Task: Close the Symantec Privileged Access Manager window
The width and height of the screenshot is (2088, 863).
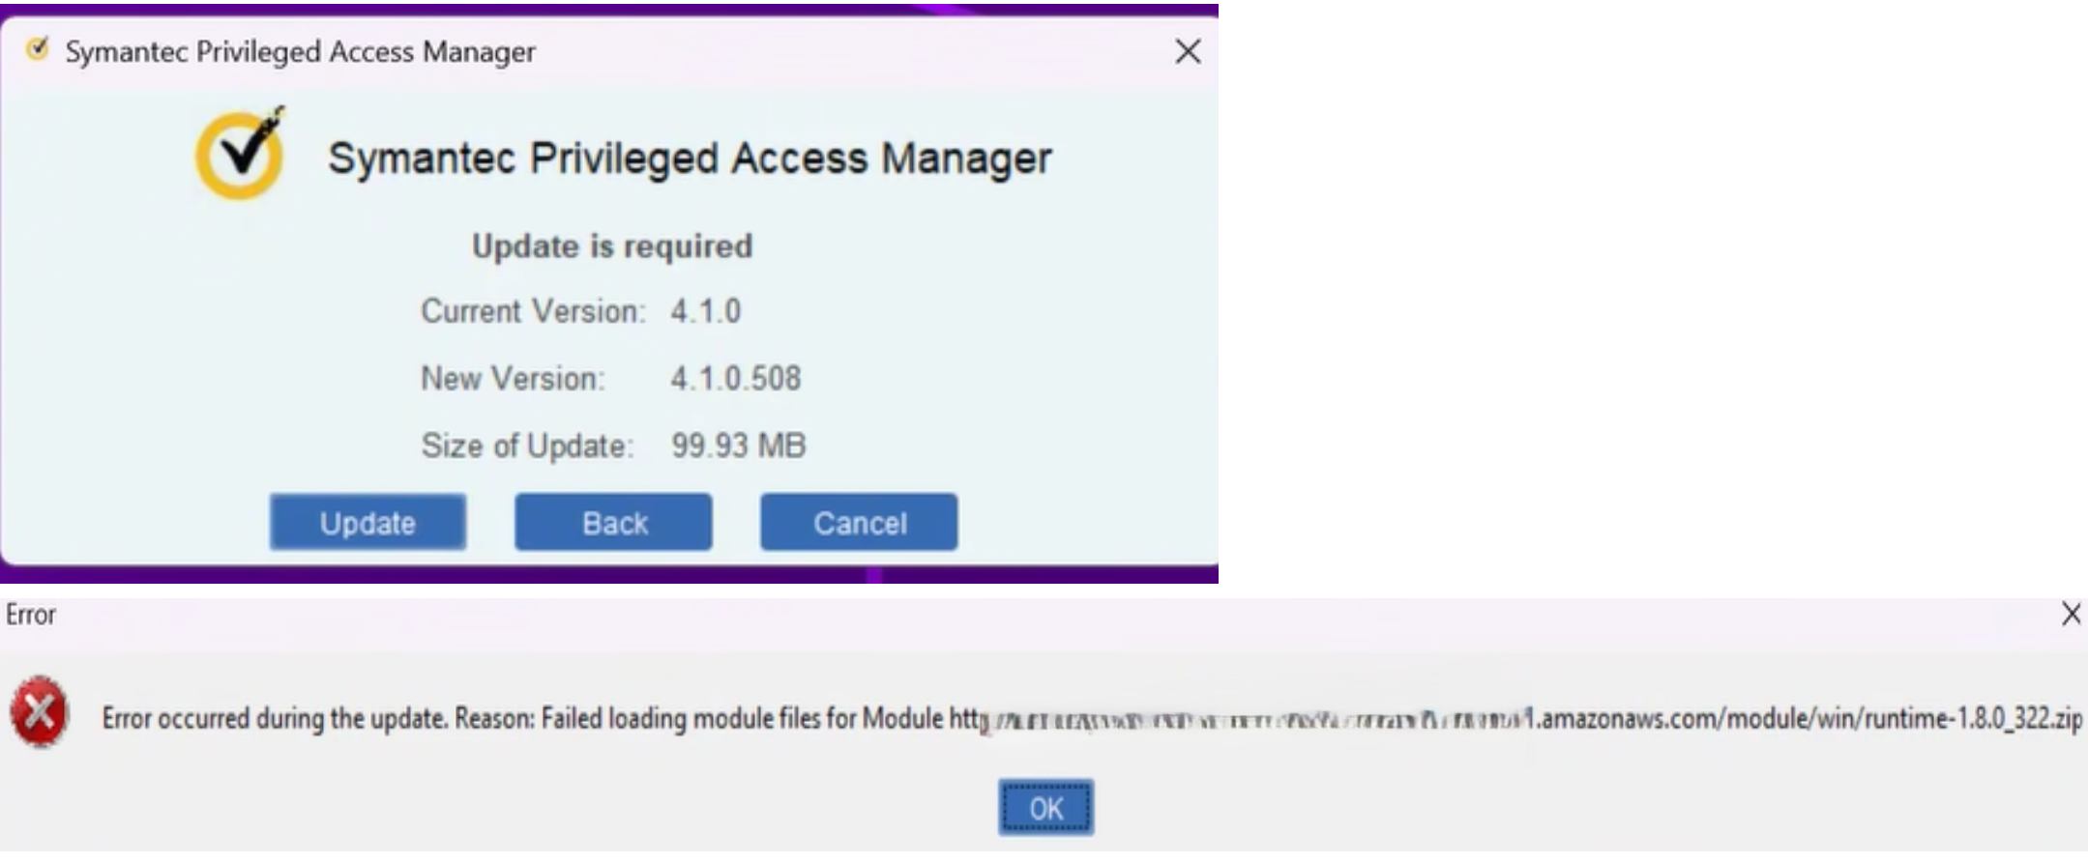Action: coord(1188,51)
